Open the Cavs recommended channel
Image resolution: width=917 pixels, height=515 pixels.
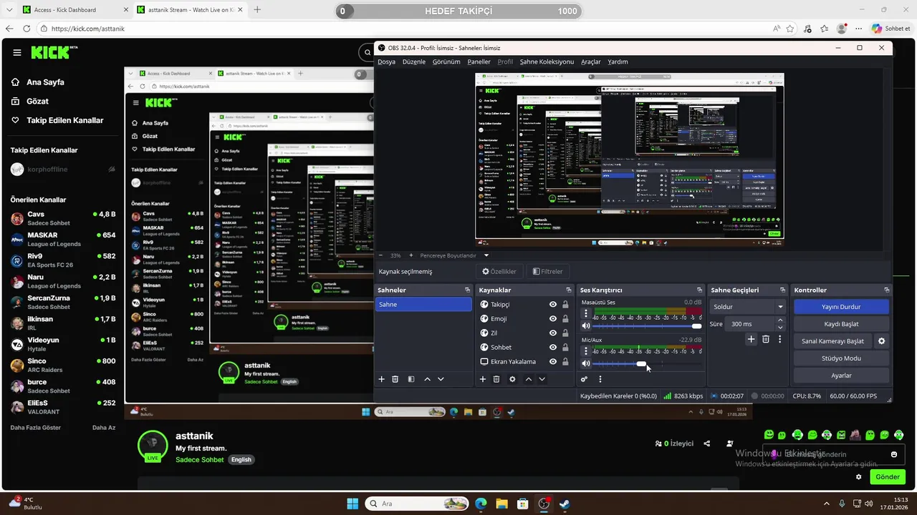pyautogui.click(x=63, y=218)
